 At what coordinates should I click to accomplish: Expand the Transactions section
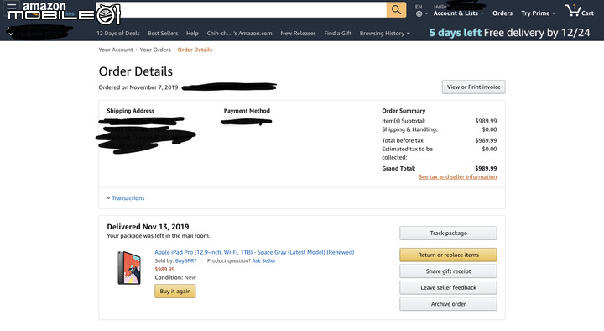pyautogui.click(x=126, y=198)
